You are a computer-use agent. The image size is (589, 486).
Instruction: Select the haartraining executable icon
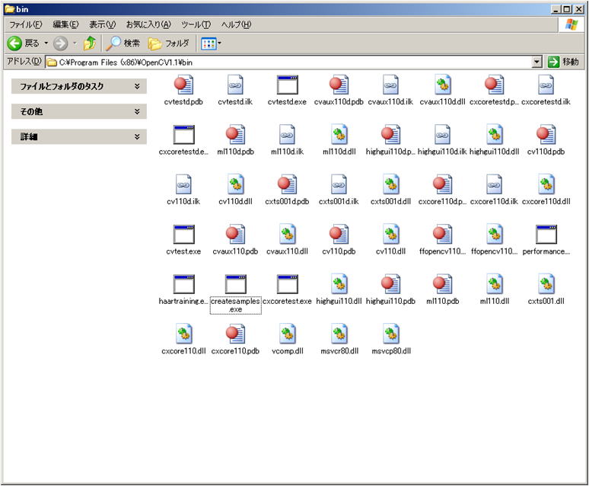tap(183, 284)
